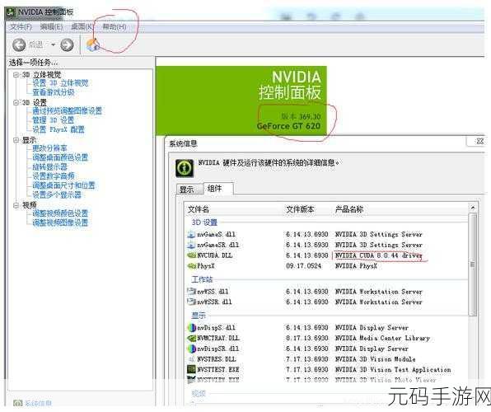Select the NVSTRES.DLL row

coord(327,359)
